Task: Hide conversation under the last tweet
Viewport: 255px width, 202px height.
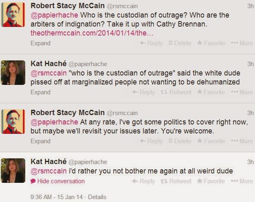Action: (x=61, y=181)
